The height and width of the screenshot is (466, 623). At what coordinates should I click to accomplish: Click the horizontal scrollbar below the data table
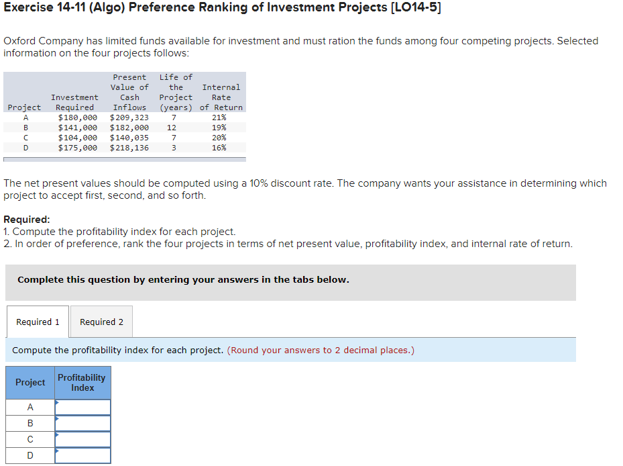pos(124,158)
